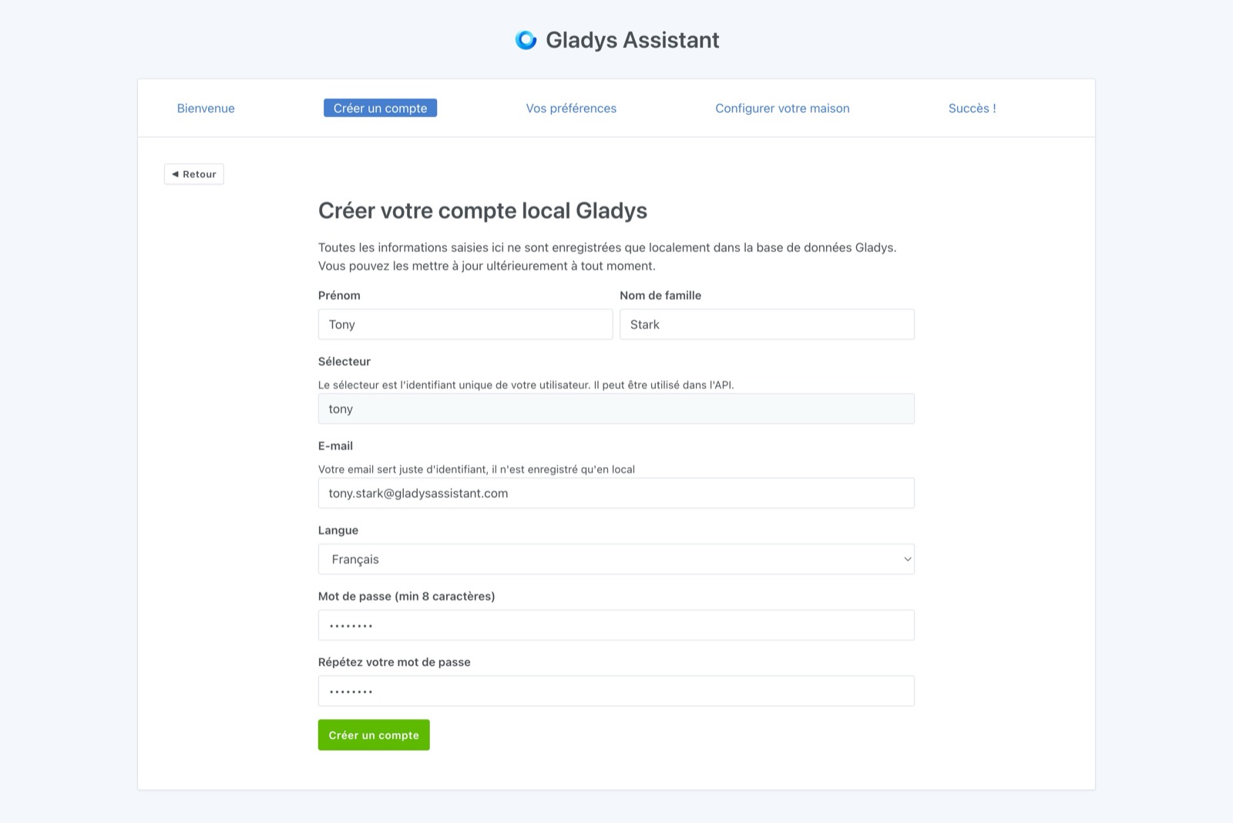Click inside the Prénom field containing Tony
The height and width of the screenshot is (823, 1233).
(465, 324)
